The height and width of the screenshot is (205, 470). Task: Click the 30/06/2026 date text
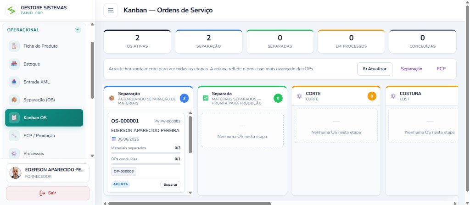[x=129, y=139]
